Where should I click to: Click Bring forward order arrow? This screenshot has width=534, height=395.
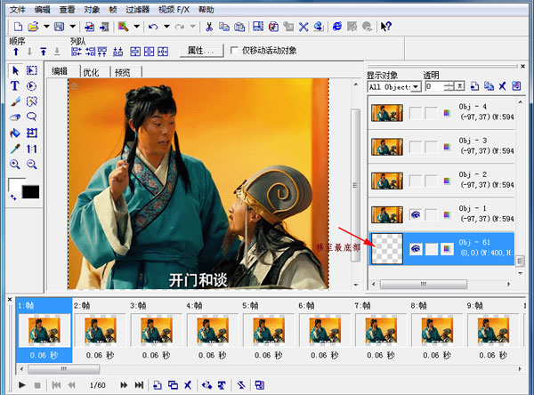click(16, 52)
